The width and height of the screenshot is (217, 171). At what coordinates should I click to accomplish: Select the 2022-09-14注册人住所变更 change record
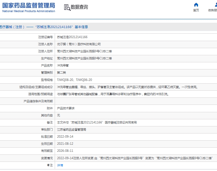click(x=135, y=158)
